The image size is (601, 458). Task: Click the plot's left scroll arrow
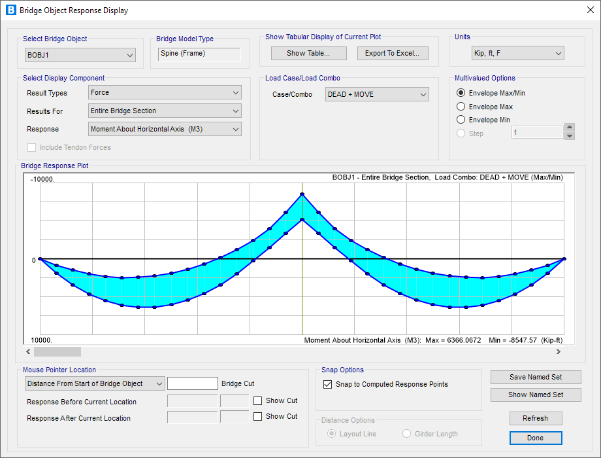(28, 351)
